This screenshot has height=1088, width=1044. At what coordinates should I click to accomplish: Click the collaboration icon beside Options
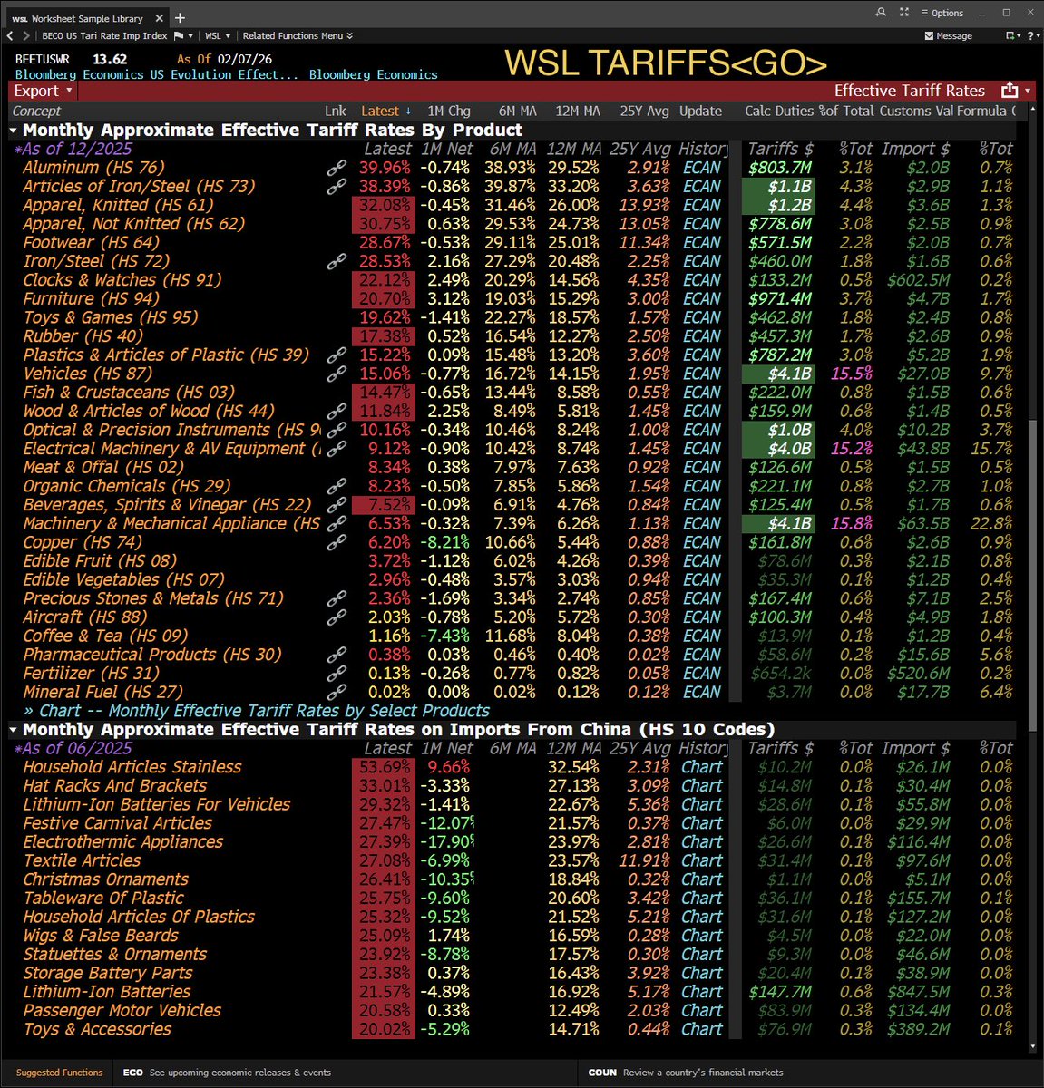pos(904,13)
